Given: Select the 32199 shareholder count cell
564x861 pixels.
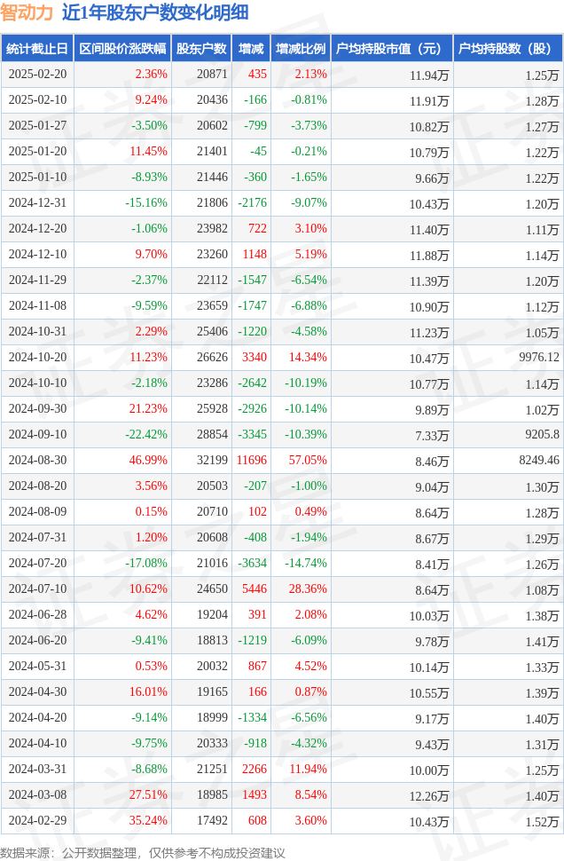Looking at the screenshot, I should pos(212,460).
